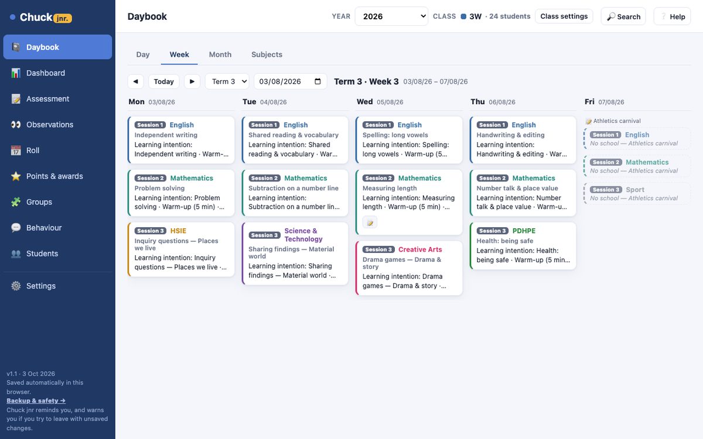Click the Behaviour speech bubble icon
Viewport: 703px width, 439px height.
(16, 227)
